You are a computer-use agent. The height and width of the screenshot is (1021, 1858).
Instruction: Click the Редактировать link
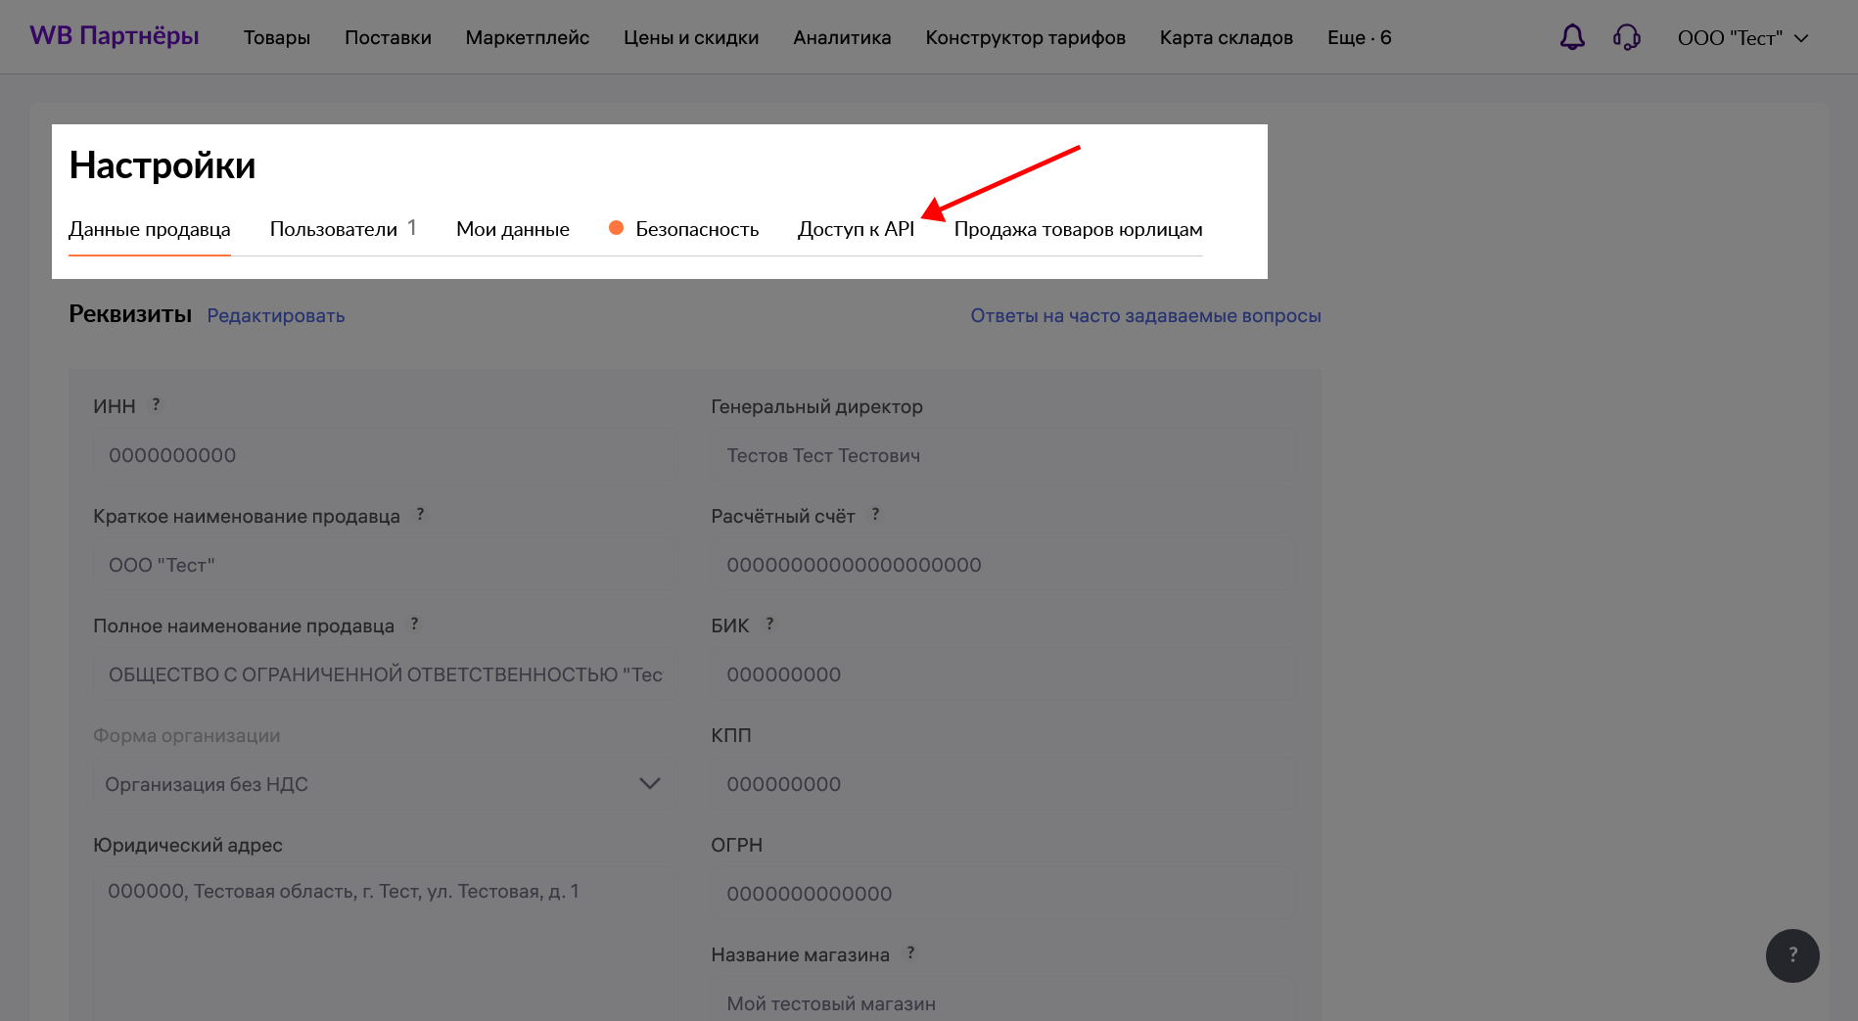[276, 316]
